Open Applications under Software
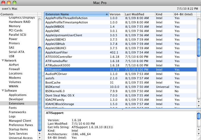This screenshot has width=201, height=140. tap(18, 95)
